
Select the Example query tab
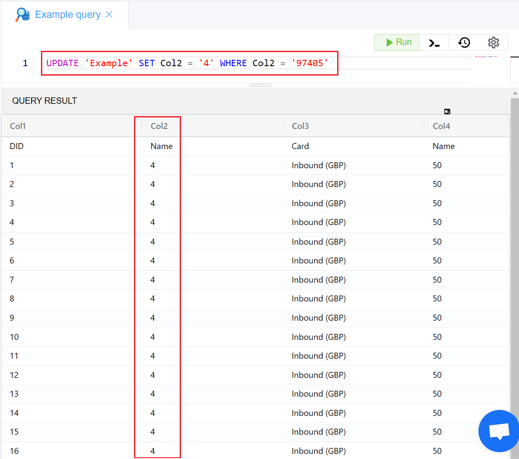click(67, 15)
